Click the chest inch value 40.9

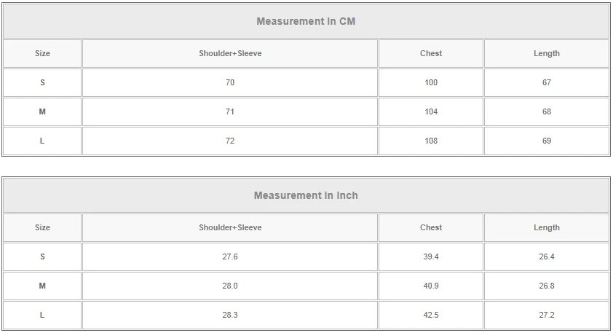[431, 286]
